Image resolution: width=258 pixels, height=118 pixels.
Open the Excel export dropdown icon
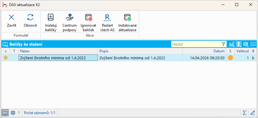(x=246, y=44)
